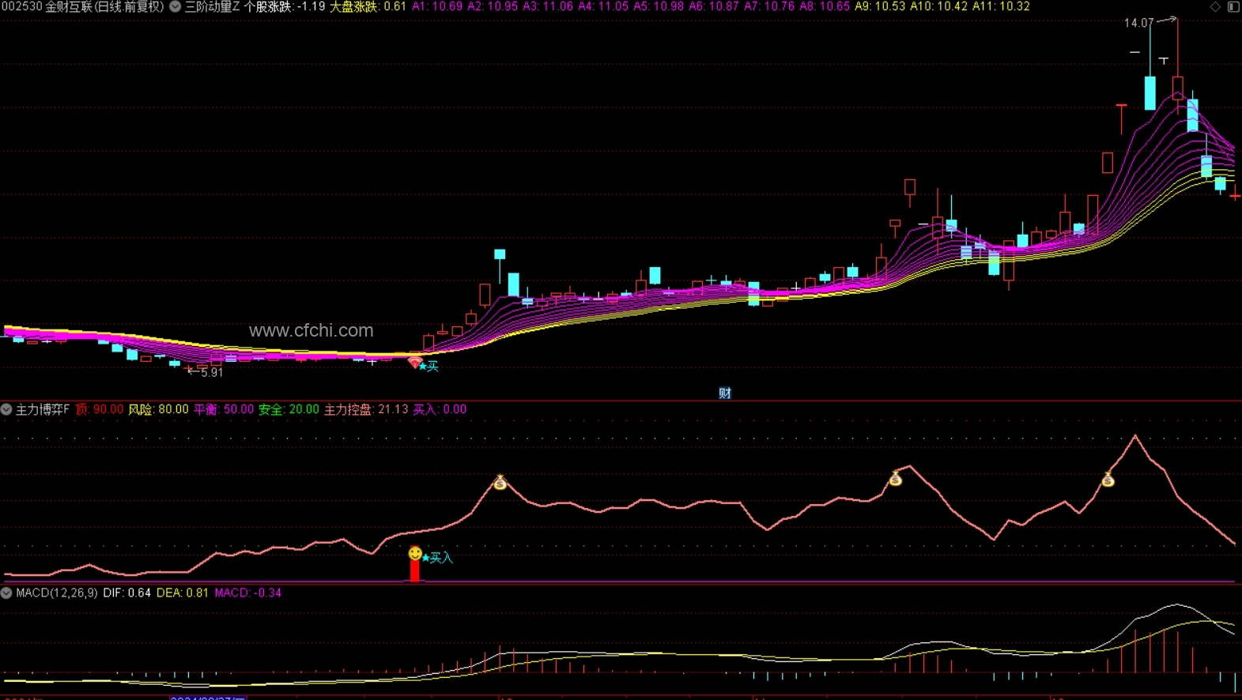Click the red diamond buy signal icon
The width and height of the screenshot is (1242, 700).
tap(414, 363)
